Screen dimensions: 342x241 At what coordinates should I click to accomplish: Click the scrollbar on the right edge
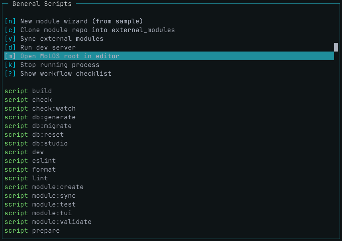tap(336, 47)
